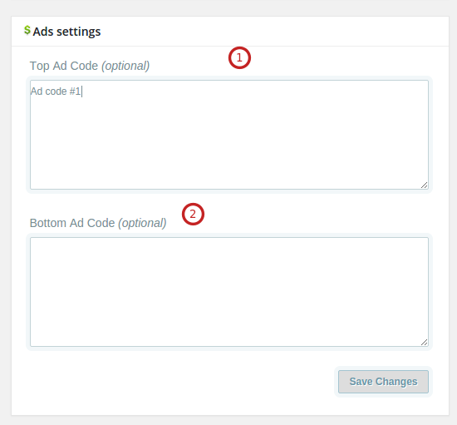This screenshot has height=425, width=457.
Task: Click the bottom text area's resize handle
Action: (425, 343)
